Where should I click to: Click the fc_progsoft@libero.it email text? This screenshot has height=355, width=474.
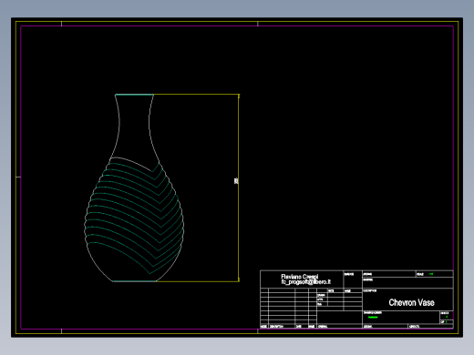tap(305, 282)
